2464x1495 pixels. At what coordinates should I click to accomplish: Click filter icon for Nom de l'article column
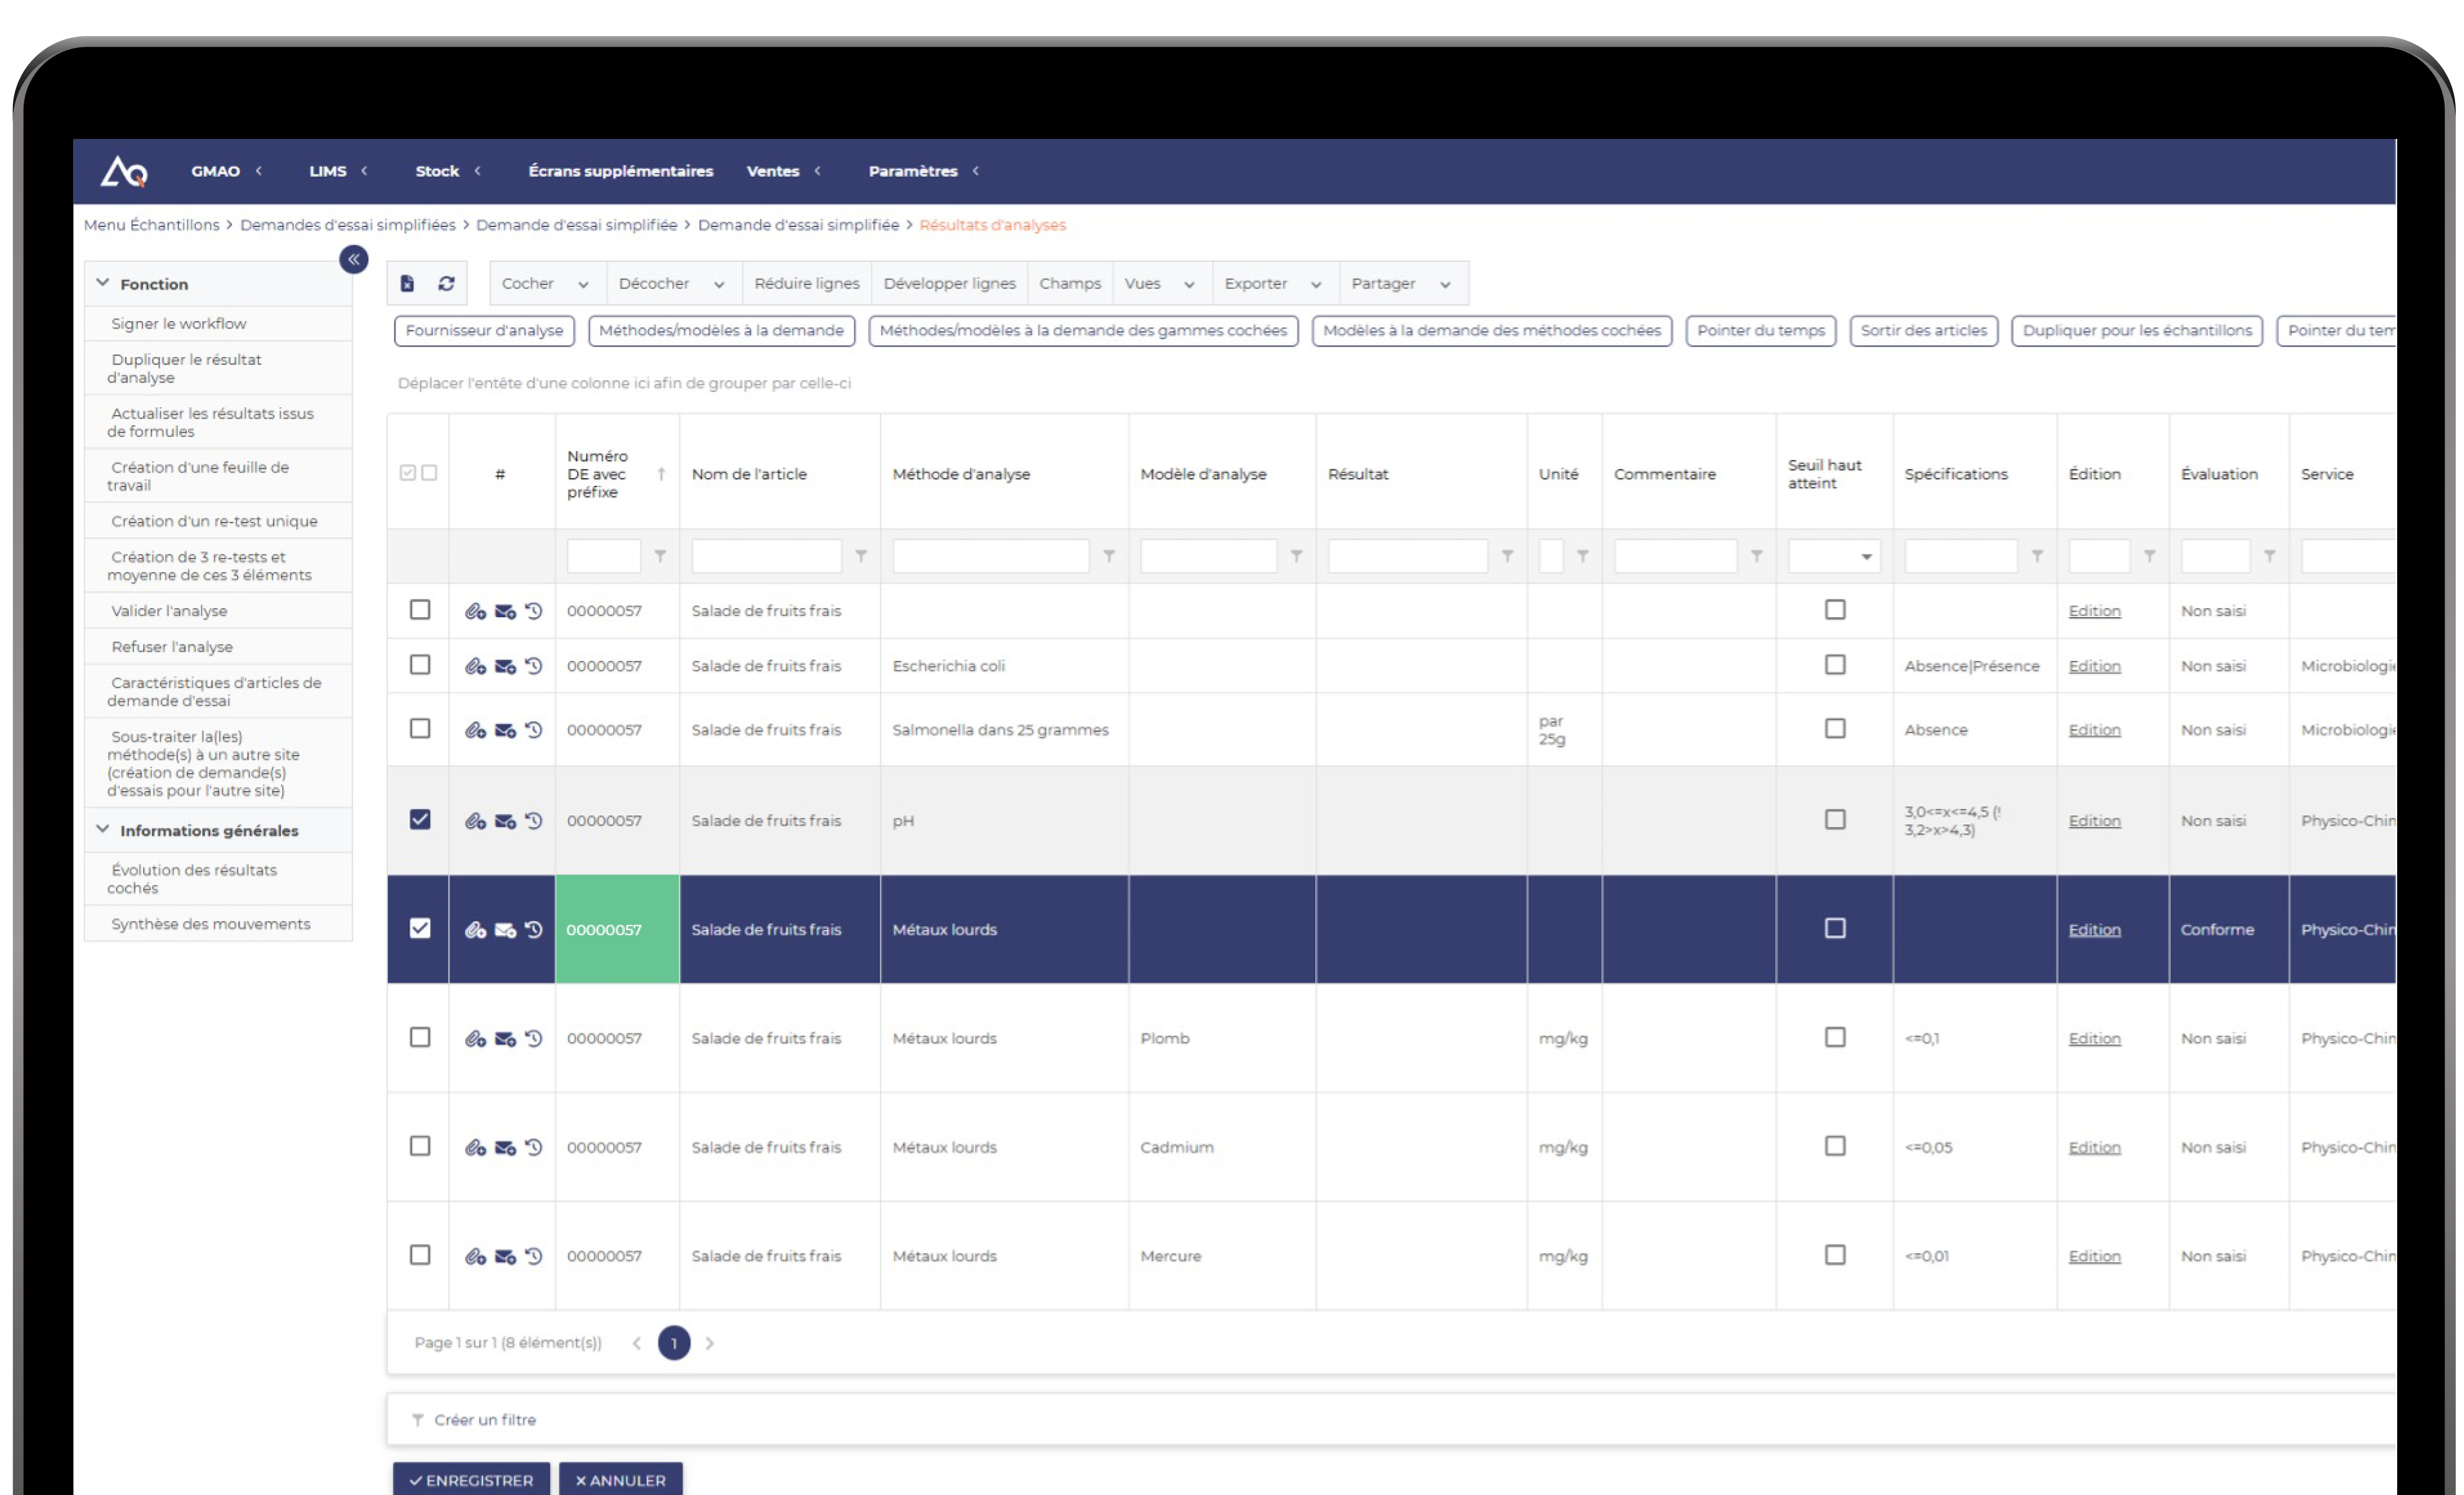point(861,557)
